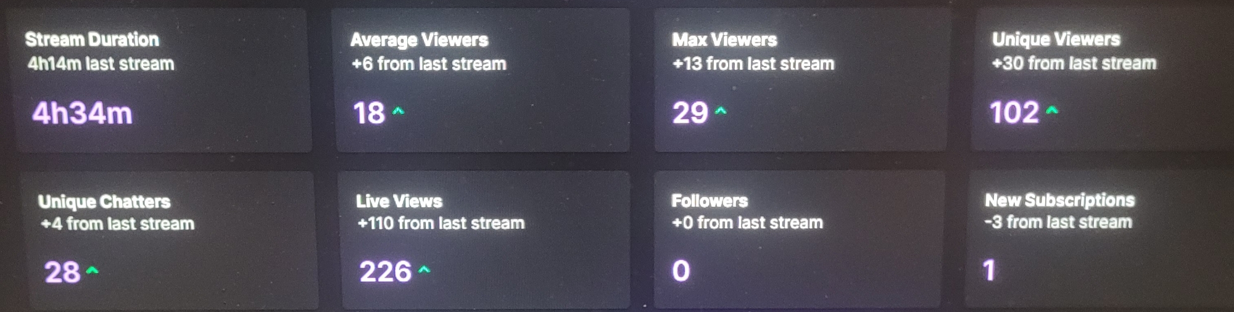Click the "4h14m last stream" text
1234x312 pixels.
point(101,64)
